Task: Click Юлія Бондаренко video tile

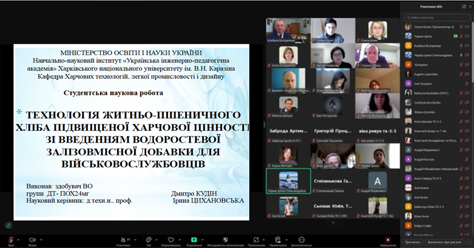Action: [x=288, y=55]
